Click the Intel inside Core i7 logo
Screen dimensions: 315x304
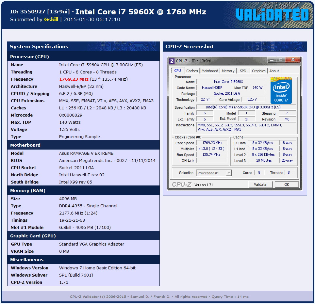[281, 90]
